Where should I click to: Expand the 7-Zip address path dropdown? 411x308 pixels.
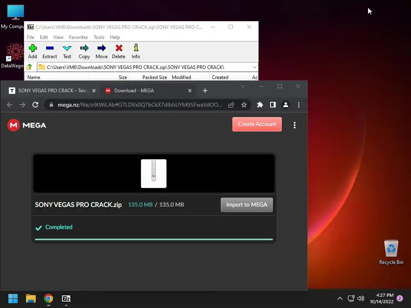[254, 67]
